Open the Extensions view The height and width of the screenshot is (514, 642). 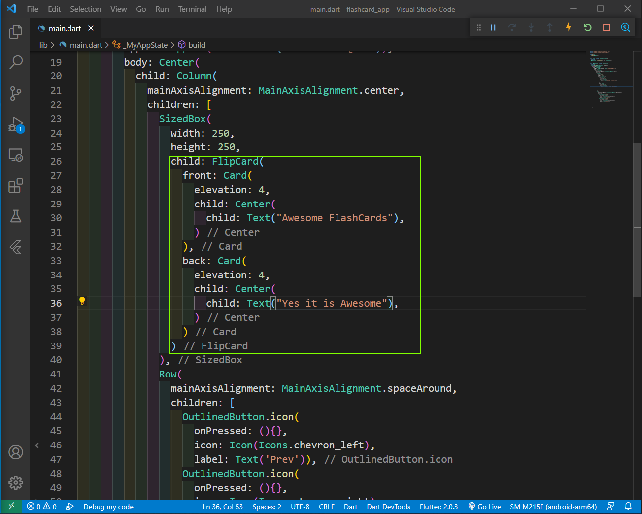tap(16, 186)
